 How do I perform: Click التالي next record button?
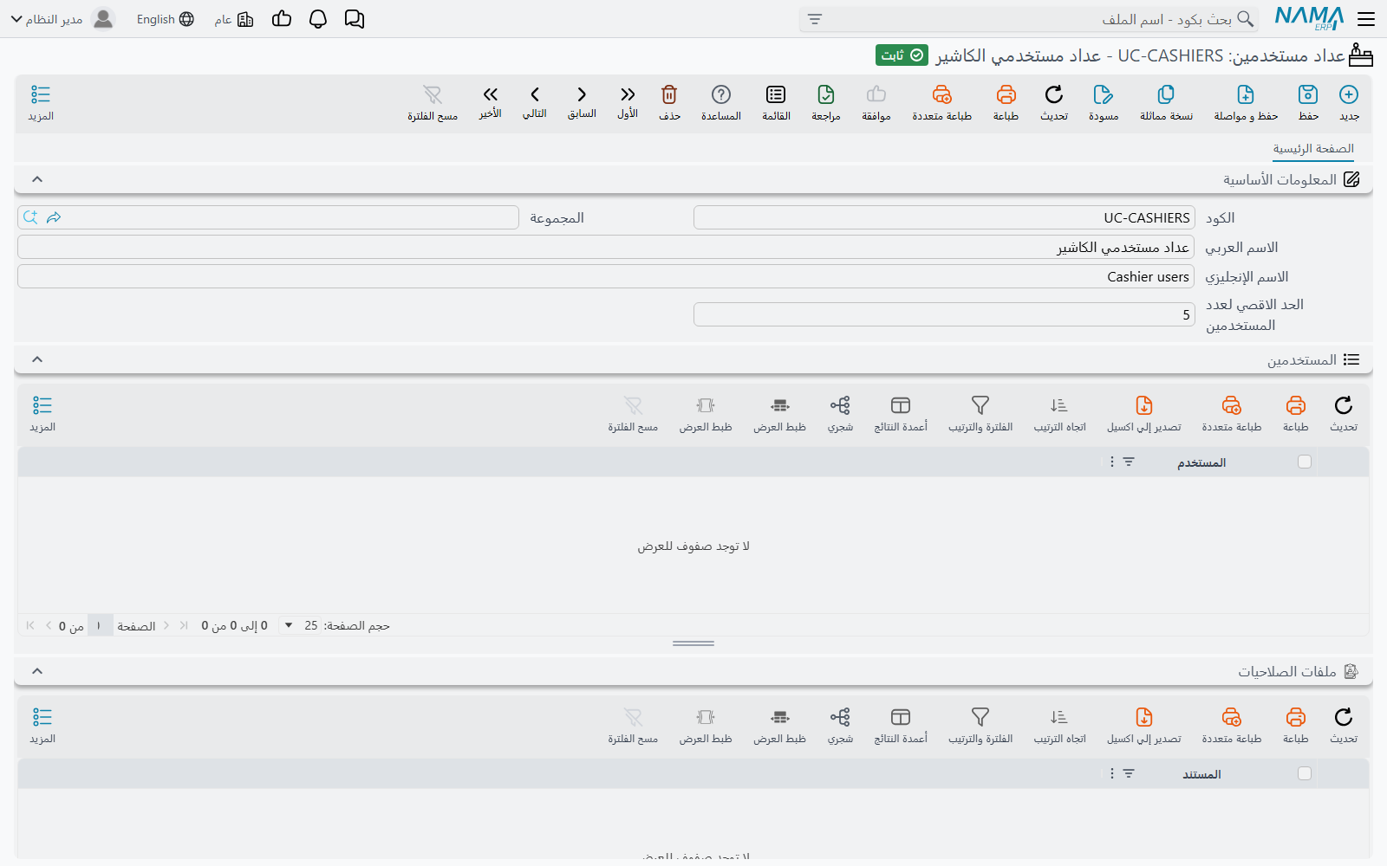[x=535, y=102]
